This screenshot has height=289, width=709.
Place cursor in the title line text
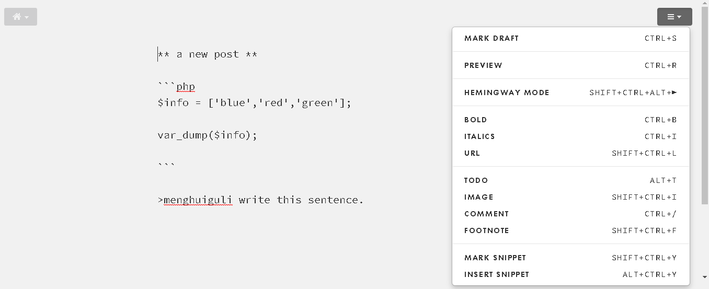pos(208,54)
